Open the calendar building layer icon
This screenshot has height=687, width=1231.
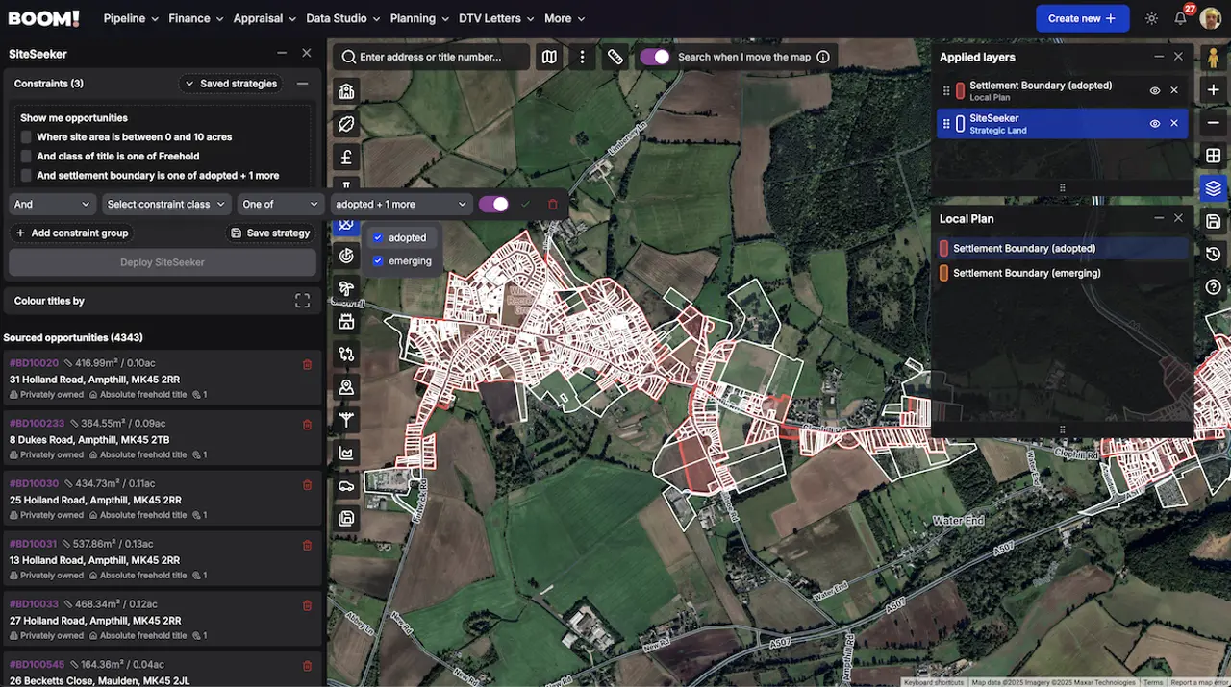click(346, 322)
